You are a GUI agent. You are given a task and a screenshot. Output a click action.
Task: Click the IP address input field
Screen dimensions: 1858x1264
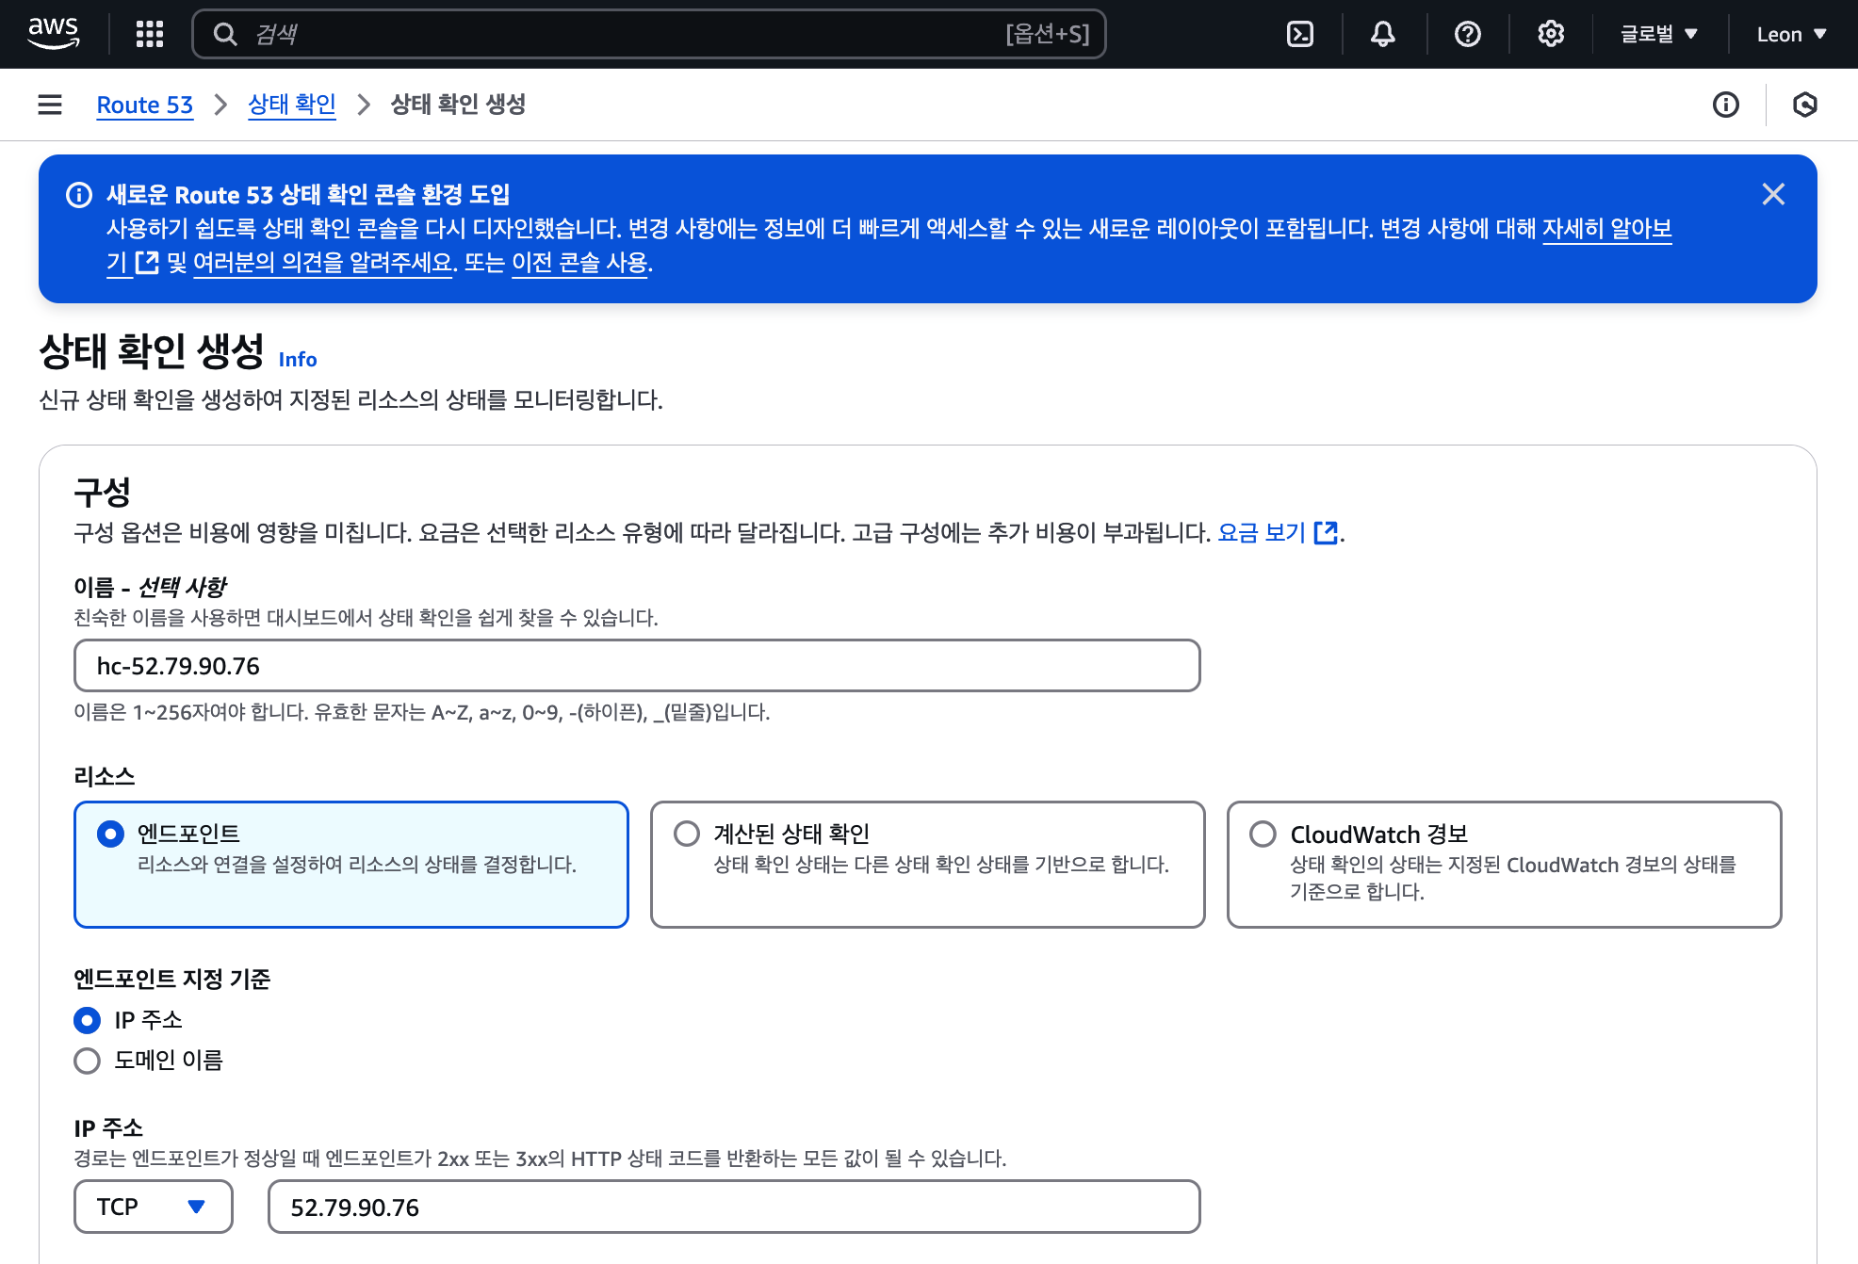(x=733, y=1207)
